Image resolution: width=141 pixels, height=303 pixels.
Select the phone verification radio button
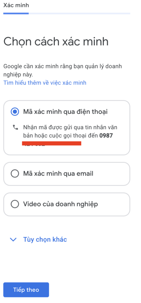[x=15, y=112]
